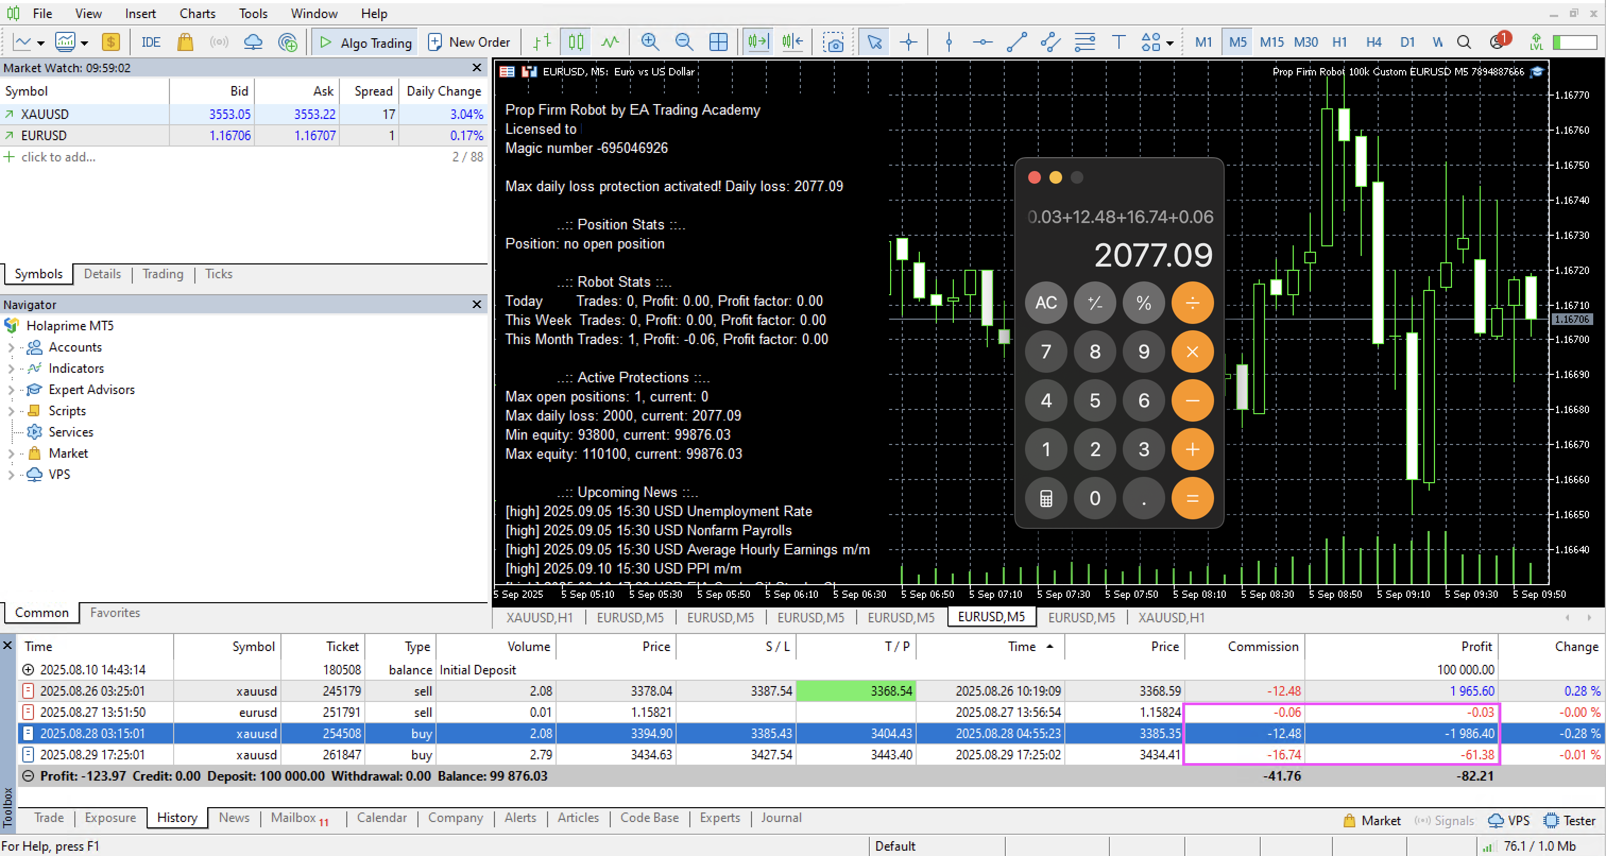This screenshot has height=856, width=1606.
Task: Open New Order dialog
Action: click(x=469, y=42)
